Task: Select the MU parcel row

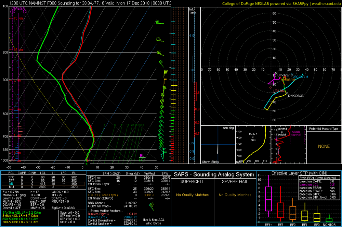Action: 43,187
